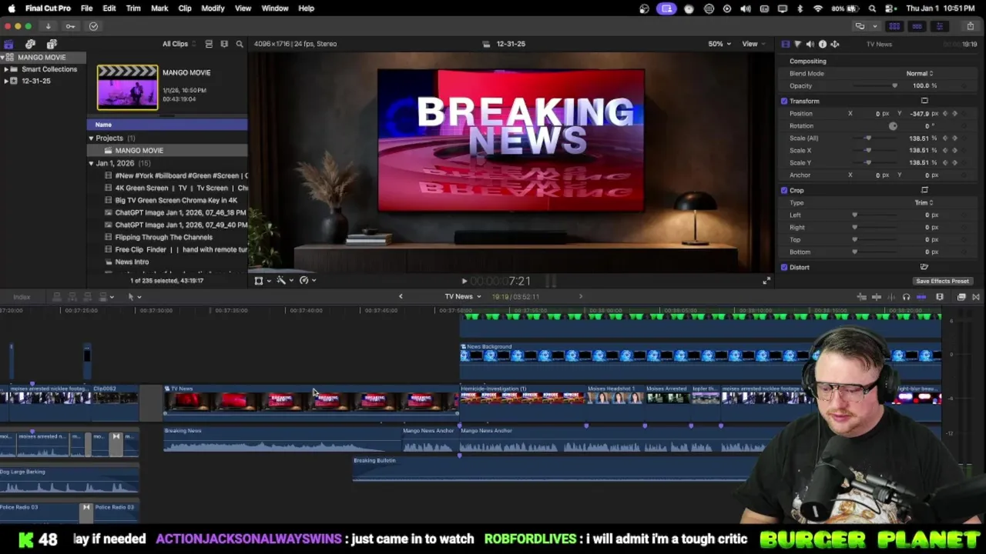
Task: Open the Audio inspector speaker icon
Action: 810,44
